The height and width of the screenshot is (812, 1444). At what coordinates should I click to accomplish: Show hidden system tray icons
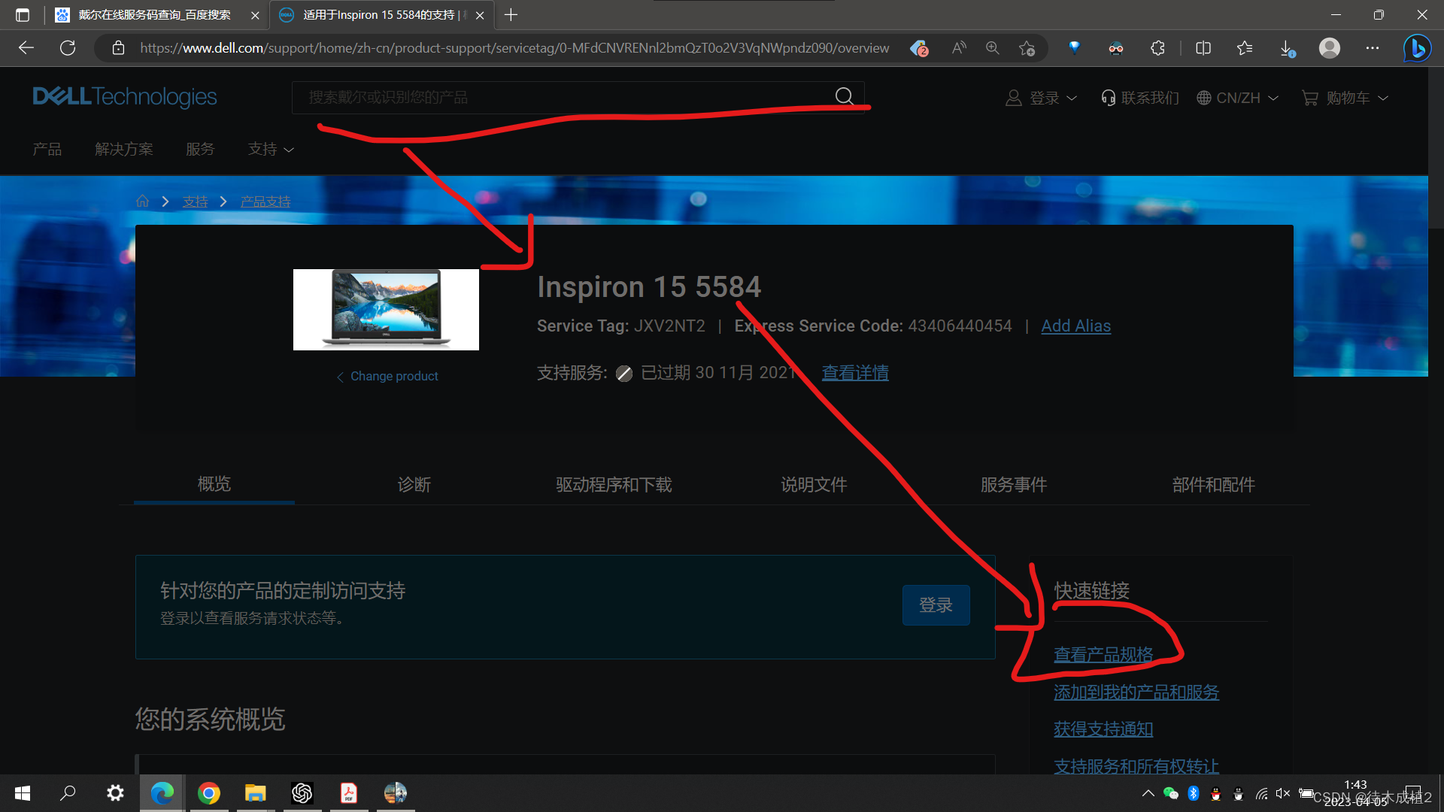[1148, 793]
